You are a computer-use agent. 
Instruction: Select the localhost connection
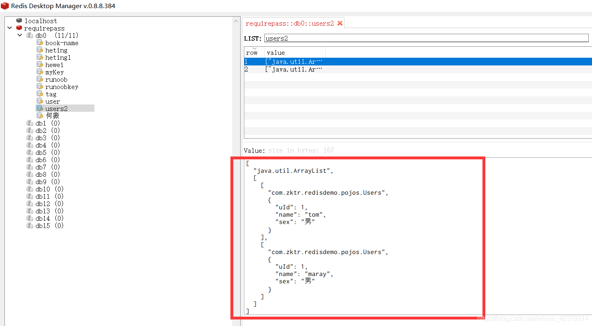[41, 21]
